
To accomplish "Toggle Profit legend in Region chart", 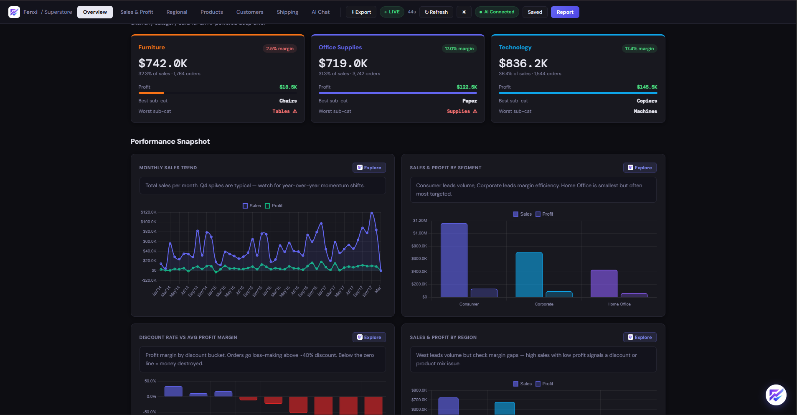I will pos(544,384).
